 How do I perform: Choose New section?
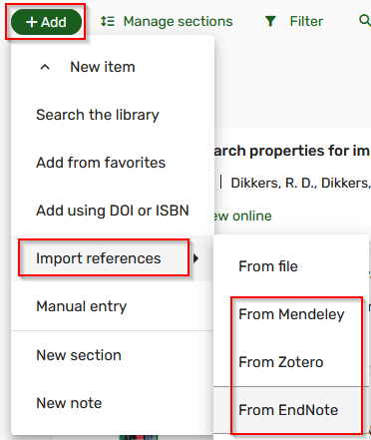pos(79,355)
